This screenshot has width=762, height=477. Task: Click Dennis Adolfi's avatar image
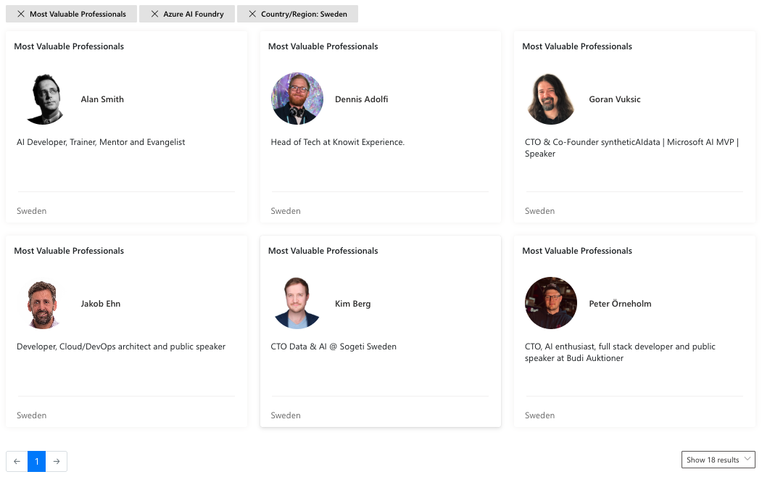(x=297, y=99)
